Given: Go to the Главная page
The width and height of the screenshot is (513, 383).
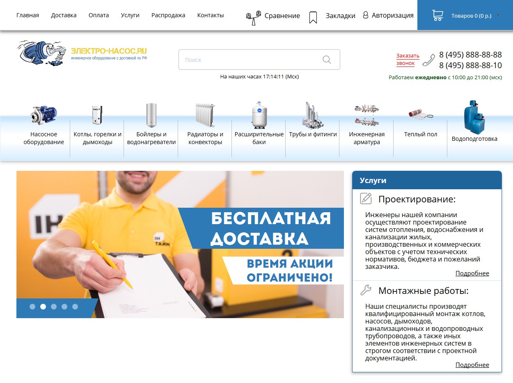Looking at the screenshot, I should (x=27, y=15).
